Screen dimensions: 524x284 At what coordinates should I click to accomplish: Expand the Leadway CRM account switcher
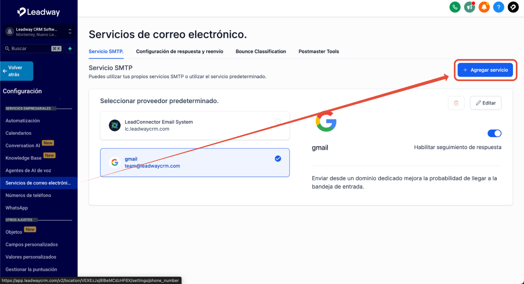39,32
